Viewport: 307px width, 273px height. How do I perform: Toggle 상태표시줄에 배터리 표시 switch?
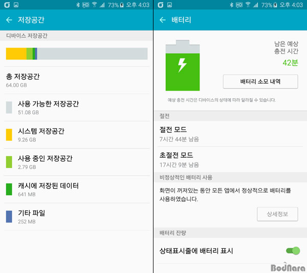pos(293,250)
